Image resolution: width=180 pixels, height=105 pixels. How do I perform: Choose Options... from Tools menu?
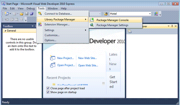[63, 40]
